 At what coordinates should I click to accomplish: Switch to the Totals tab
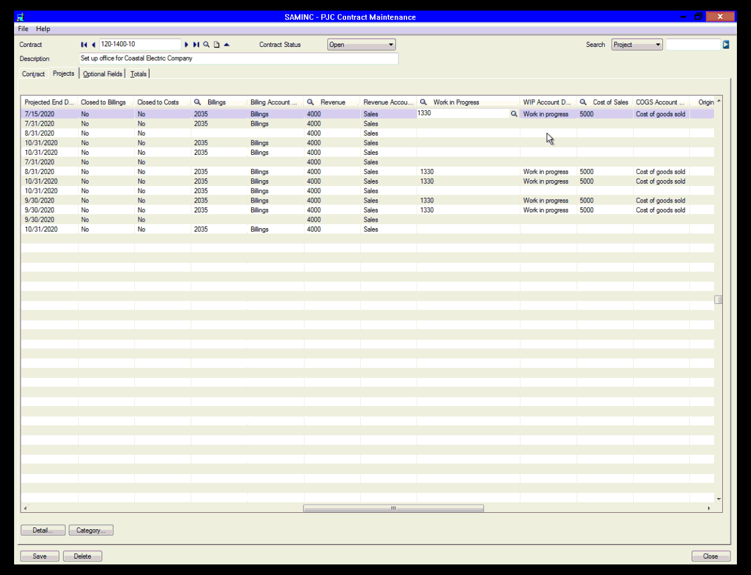tap(138, 73)
